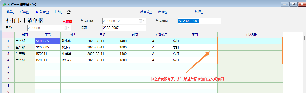Screen dimensions: 306x93
Task: Click the minus corner cell of grid
Action: tap(8, 35)
